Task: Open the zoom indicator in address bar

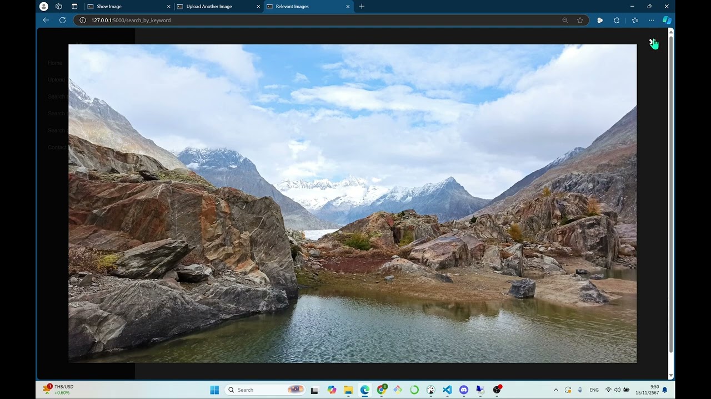Action: pyautogui.click(x=565, y=20)
